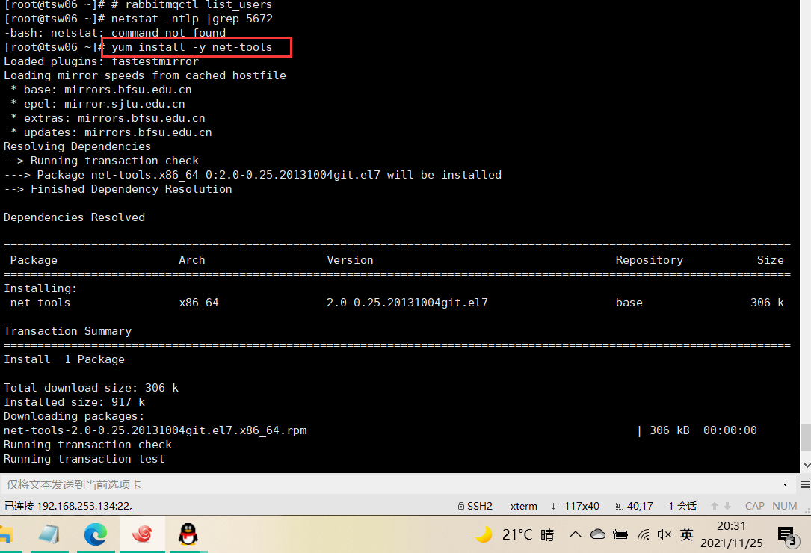Click the 'Loaded plugins: fastestmirror' line

point(101,61)
